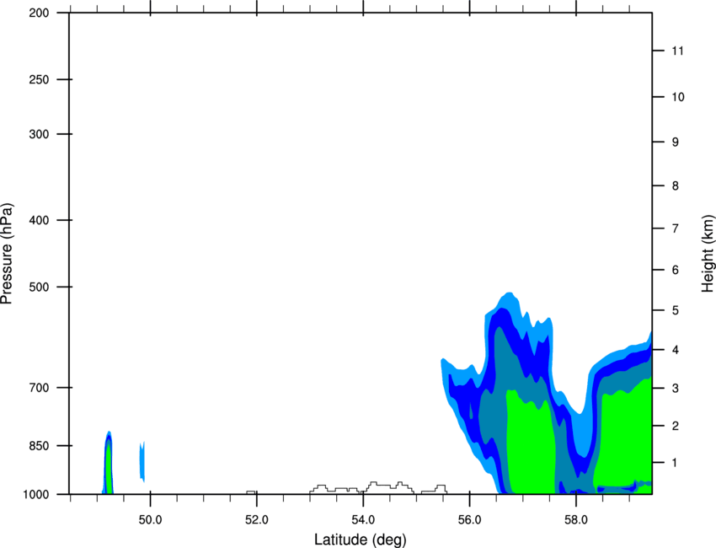716x548 pixels.
Task: Click the 3 km height tick label
Action: coord(676,388)
